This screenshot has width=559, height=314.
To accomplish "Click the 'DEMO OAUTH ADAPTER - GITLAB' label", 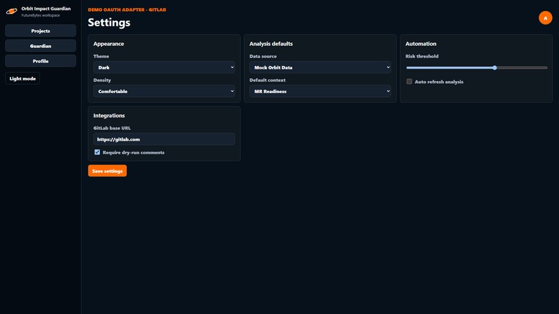I will pos(127,10).
